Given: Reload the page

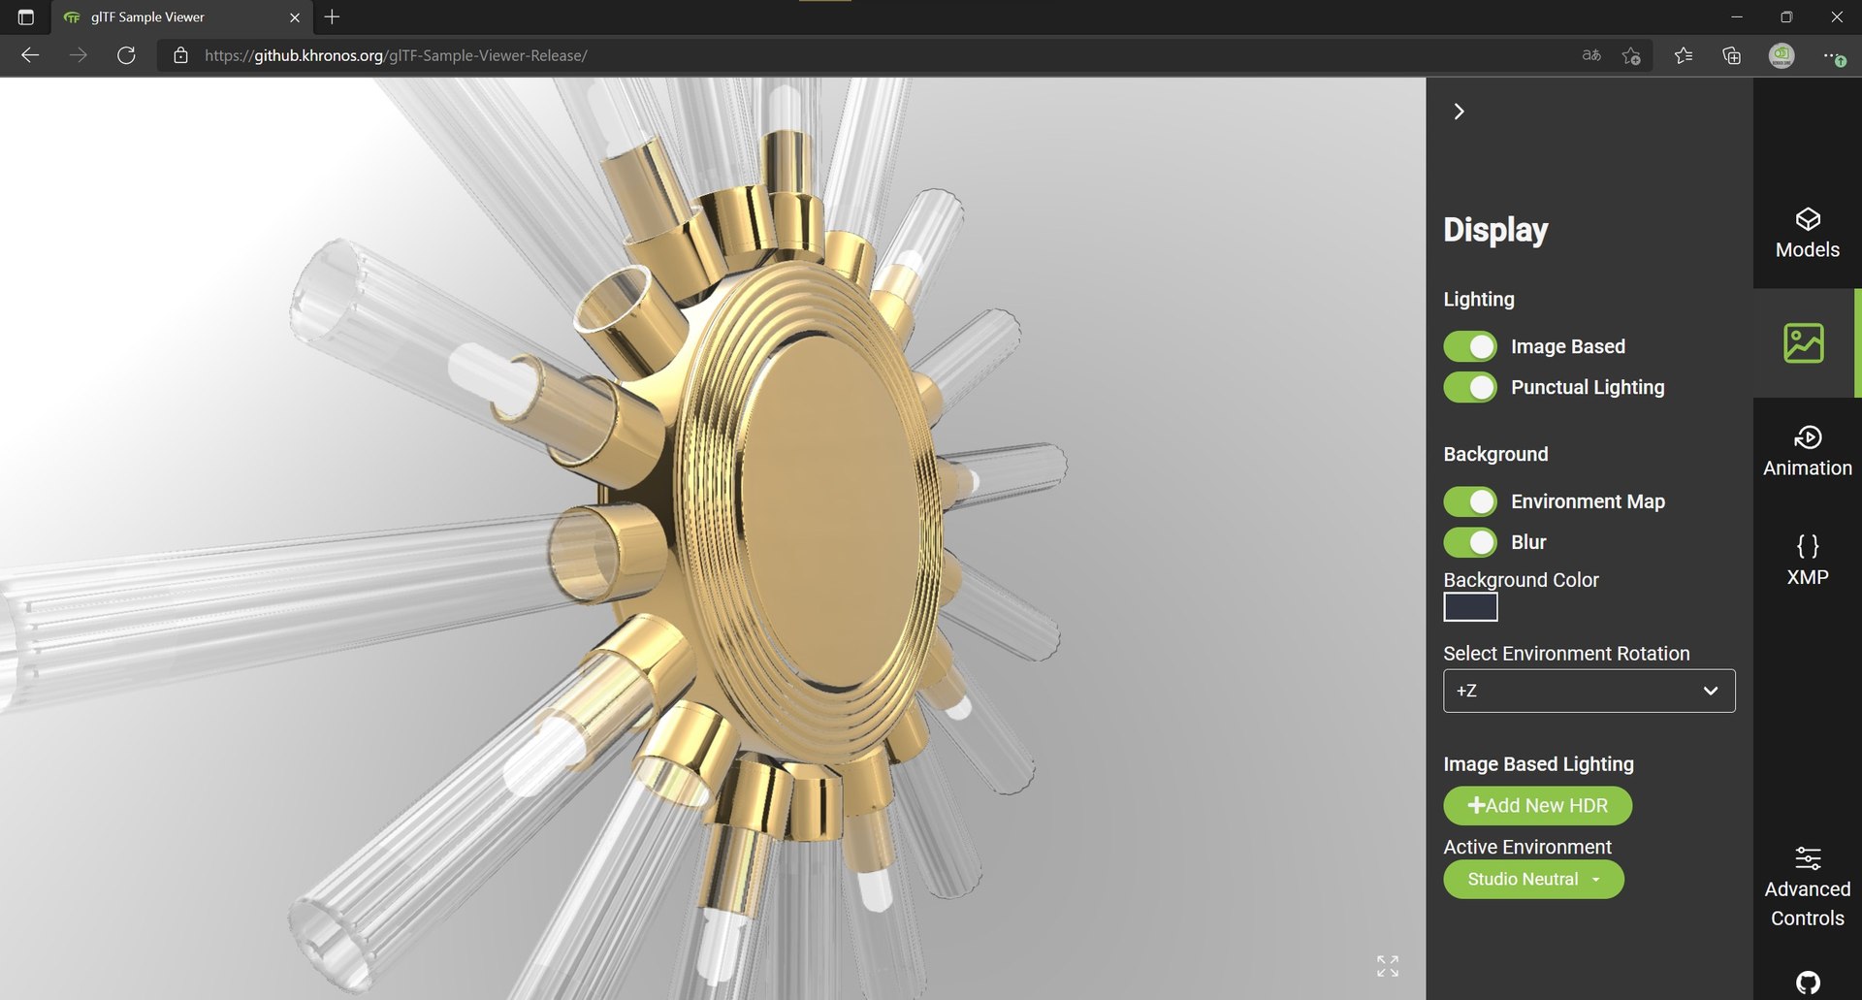Looking at the screenshot, I should coord(126,55).
